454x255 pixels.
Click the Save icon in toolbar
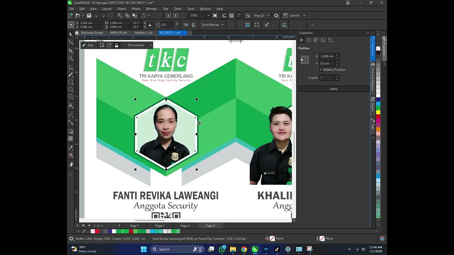coord(89,16)
